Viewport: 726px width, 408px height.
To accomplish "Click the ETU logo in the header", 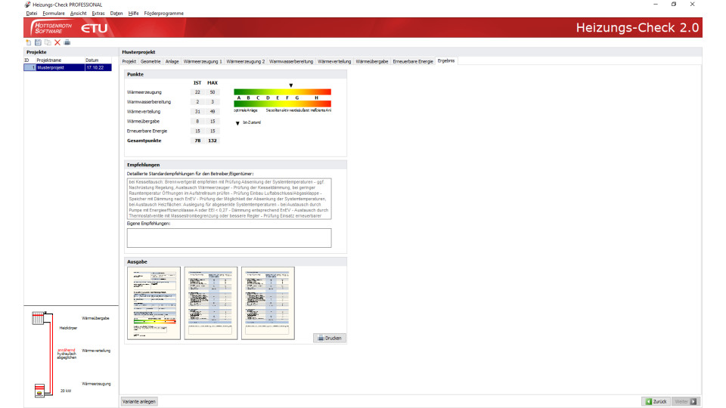I will pyautogui.click(x=95, y=28).
